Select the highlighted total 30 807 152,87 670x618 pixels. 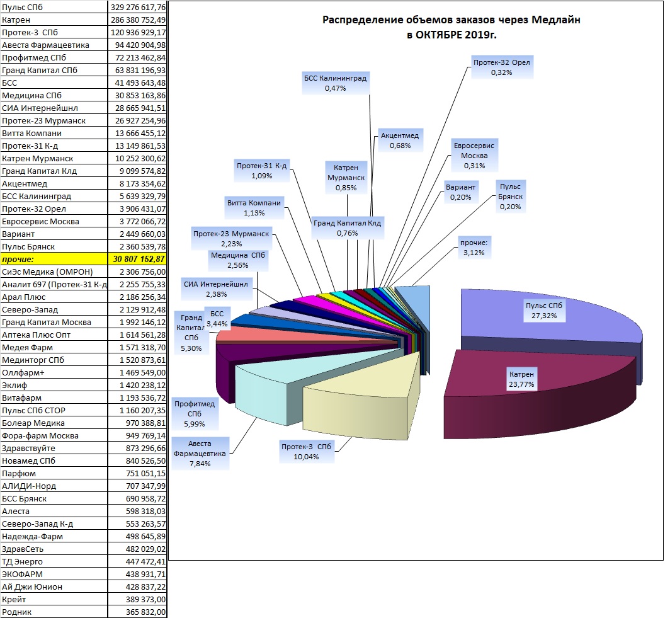(137, 259)
